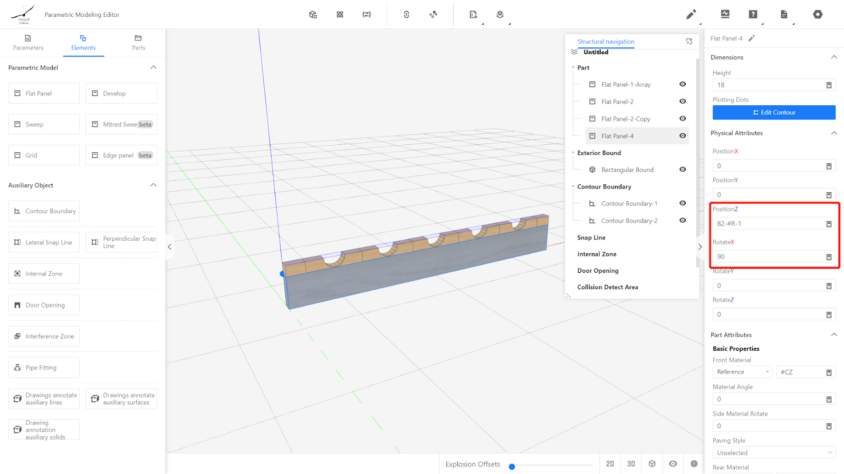
Task: Rename Flat Panel-4 using pencil icon
Action: coord(752,38)
